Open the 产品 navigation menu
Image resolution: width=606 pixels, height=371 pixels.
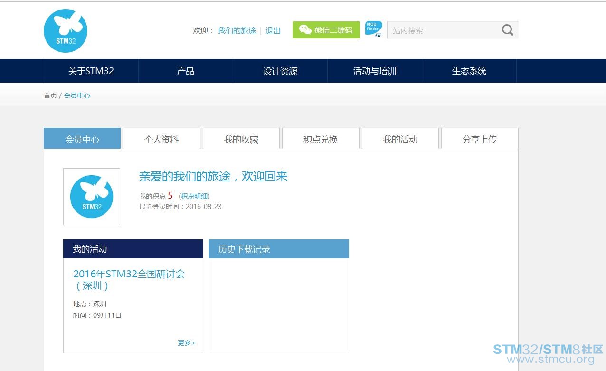click(186, 71)
